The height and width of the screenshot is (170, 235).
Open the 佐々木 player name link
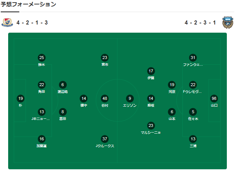(193, 119)
